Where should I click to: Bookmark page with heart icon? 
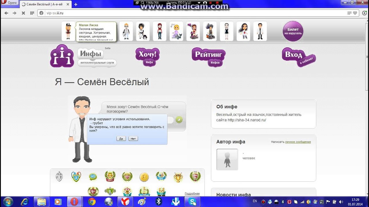(x=355, y=13)
